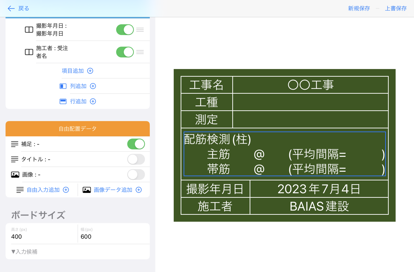Select the 自由配置データ orange header
The image size is (414, 272).
78,129
